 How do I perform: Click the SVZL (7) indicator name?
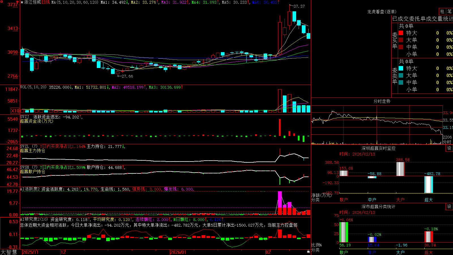(29, 146)
